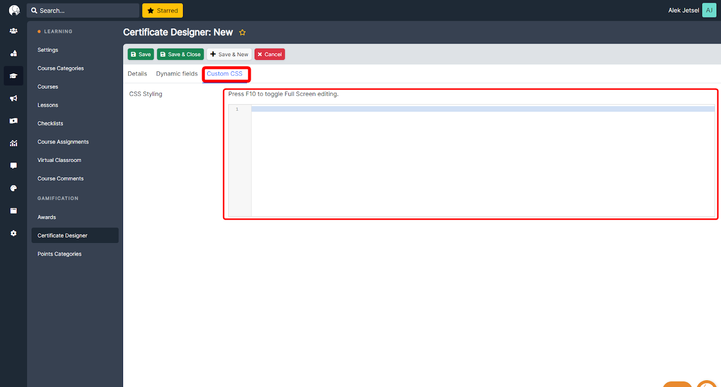Open Courses menu item
Screen dimensions: 721x387
click(x=48, y=87)
